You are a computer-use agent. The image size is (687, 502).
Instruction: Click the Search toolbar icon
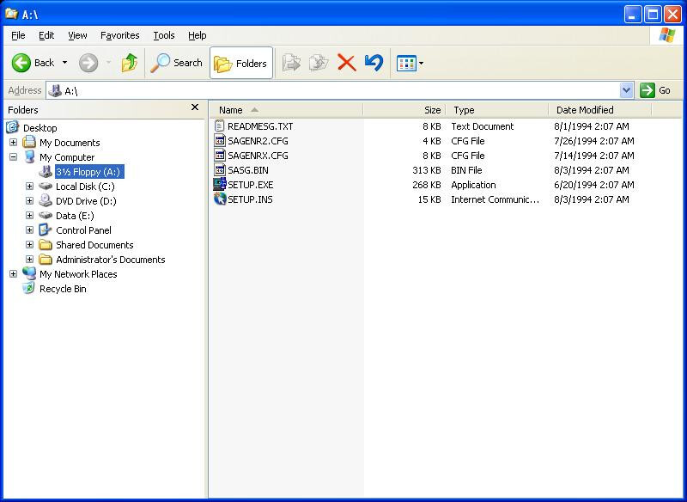(x=163, y=63)
